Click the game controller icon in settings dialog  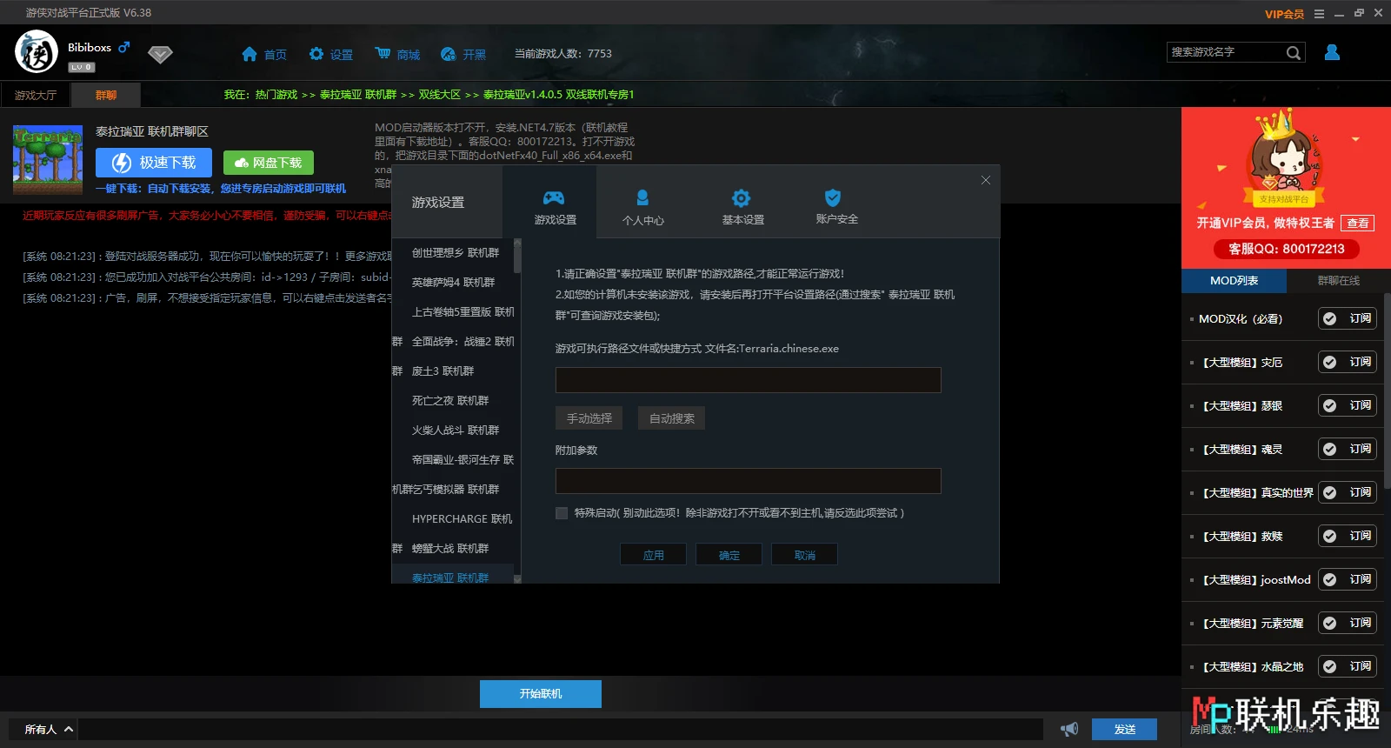click(554, 198)
